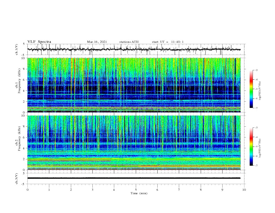Screen dimensions: 275x213
Task: Click ch.2 color bar tick "-6"
Action: [x=256, y=156]
